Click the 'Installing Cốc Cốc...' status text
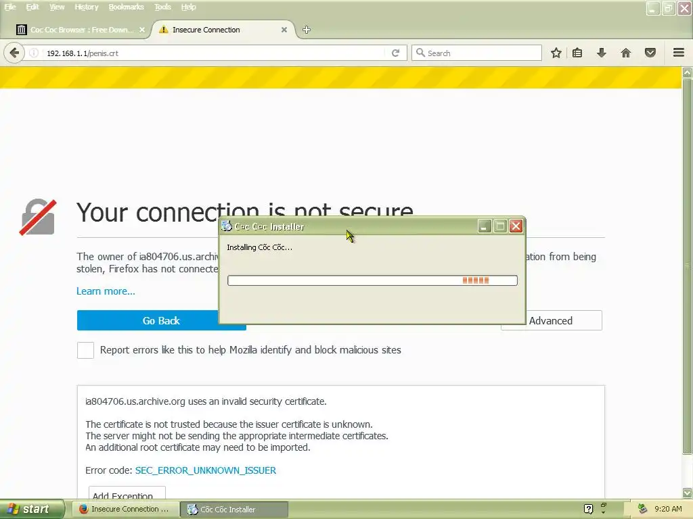693x519 pixels. pyautogui.click(x=259, y=247)
